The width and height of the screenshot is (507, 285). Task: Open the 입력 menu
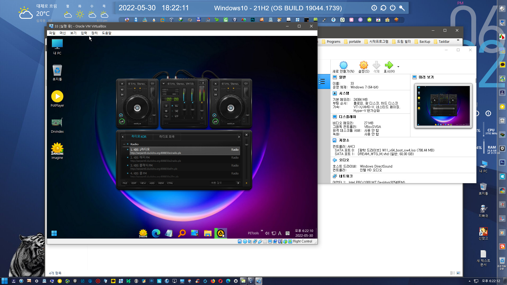(x=84, y=33)
